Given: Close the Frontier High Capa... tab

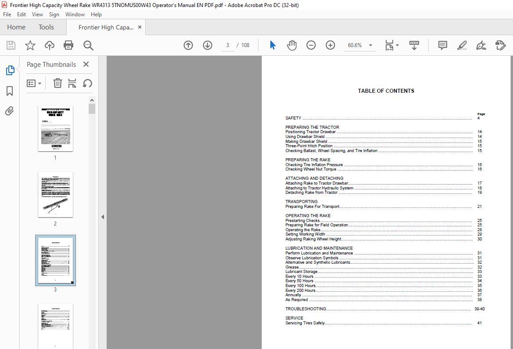Looking at the screenshot, I should pos(140,27).
